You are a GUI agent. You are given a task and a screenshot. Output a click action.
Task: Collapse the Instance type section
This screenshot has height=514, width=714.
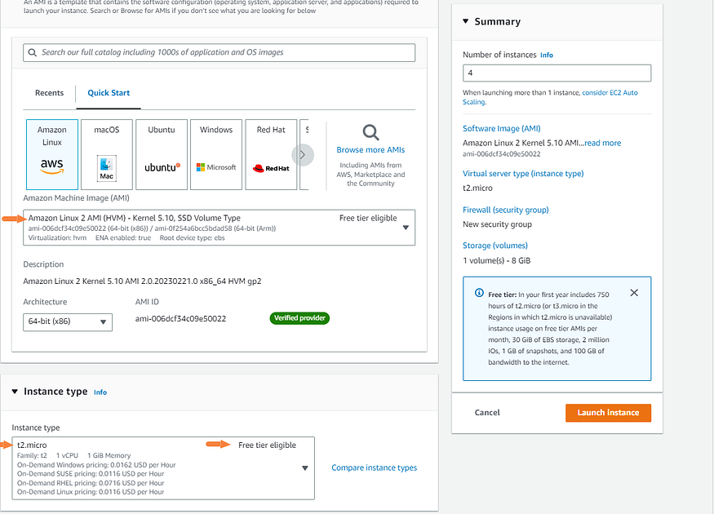(15, 391)
